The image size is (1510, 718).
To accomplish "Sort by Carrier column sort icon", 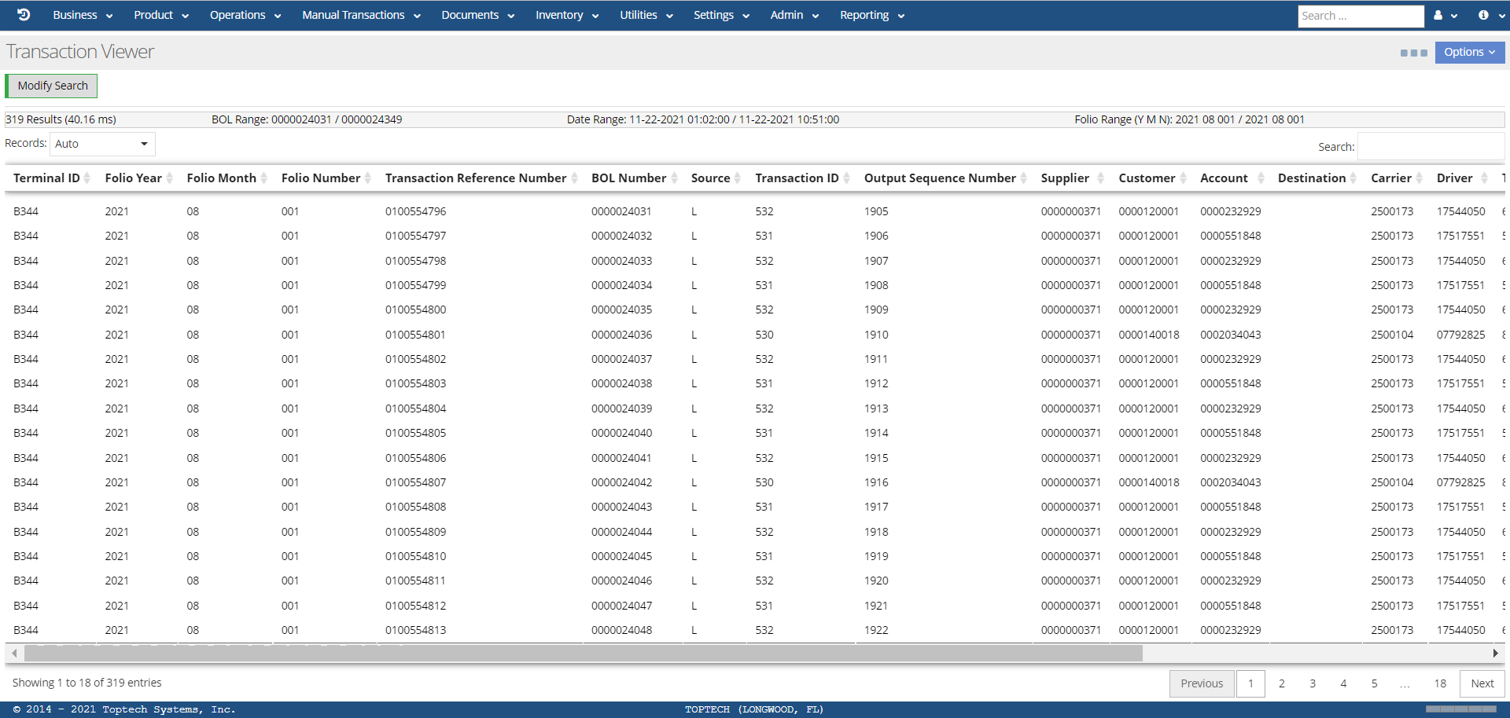I will tap(1420, 178).
